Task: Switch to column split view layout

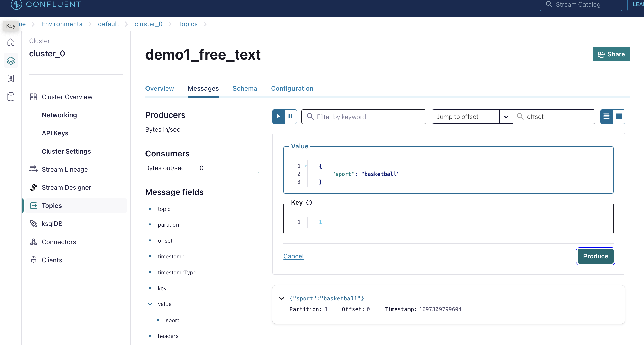Action: point(619,117)
